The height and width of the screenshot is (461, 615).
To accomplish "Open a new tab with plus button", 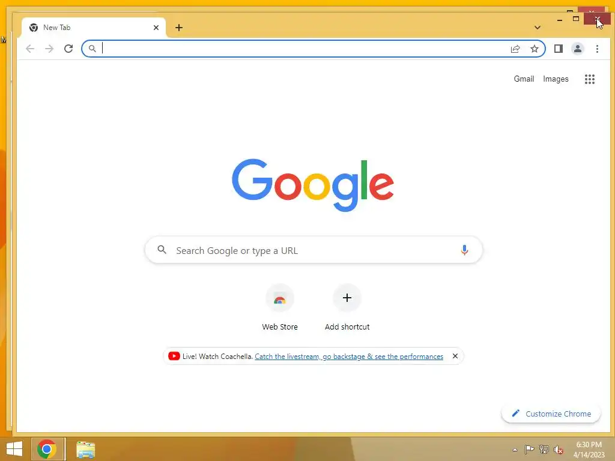I will tap(179, 28).
